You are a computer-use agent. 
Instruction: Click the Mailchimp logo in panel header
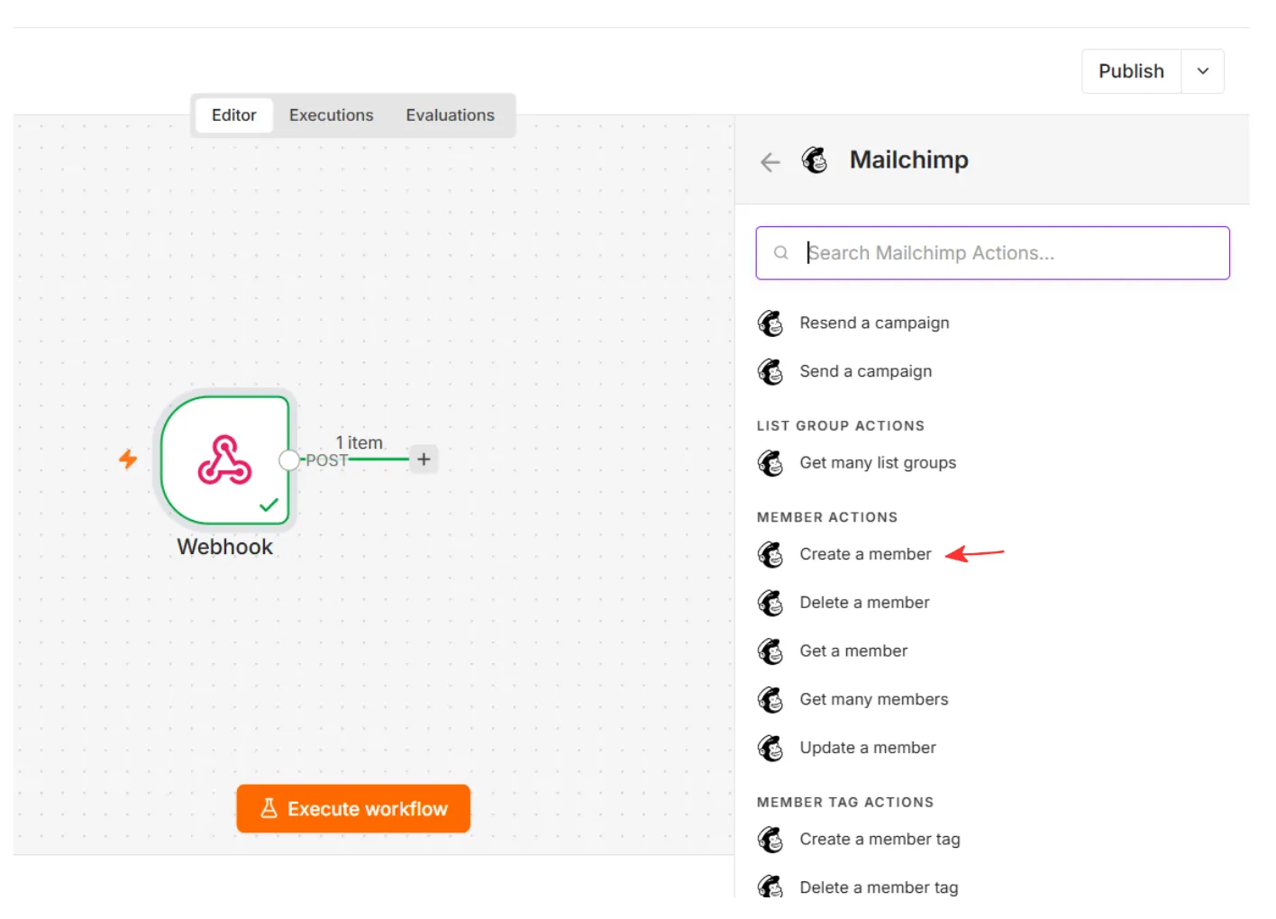tap(815, 160)
